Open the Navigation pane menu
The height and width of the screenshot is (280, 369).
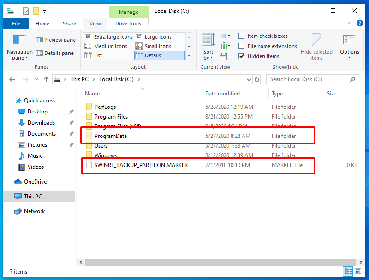(20, 47)
